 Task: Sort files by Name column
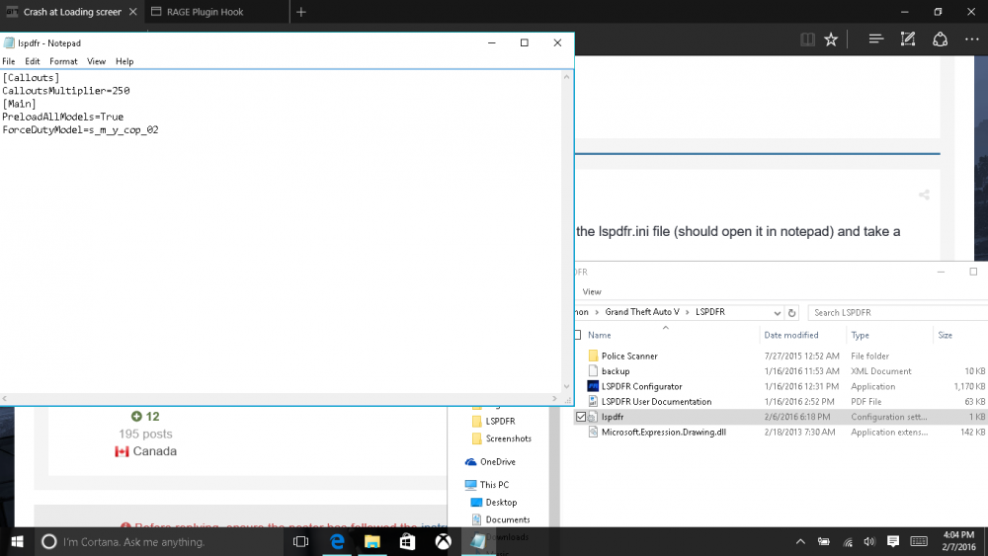click(600, 335)
